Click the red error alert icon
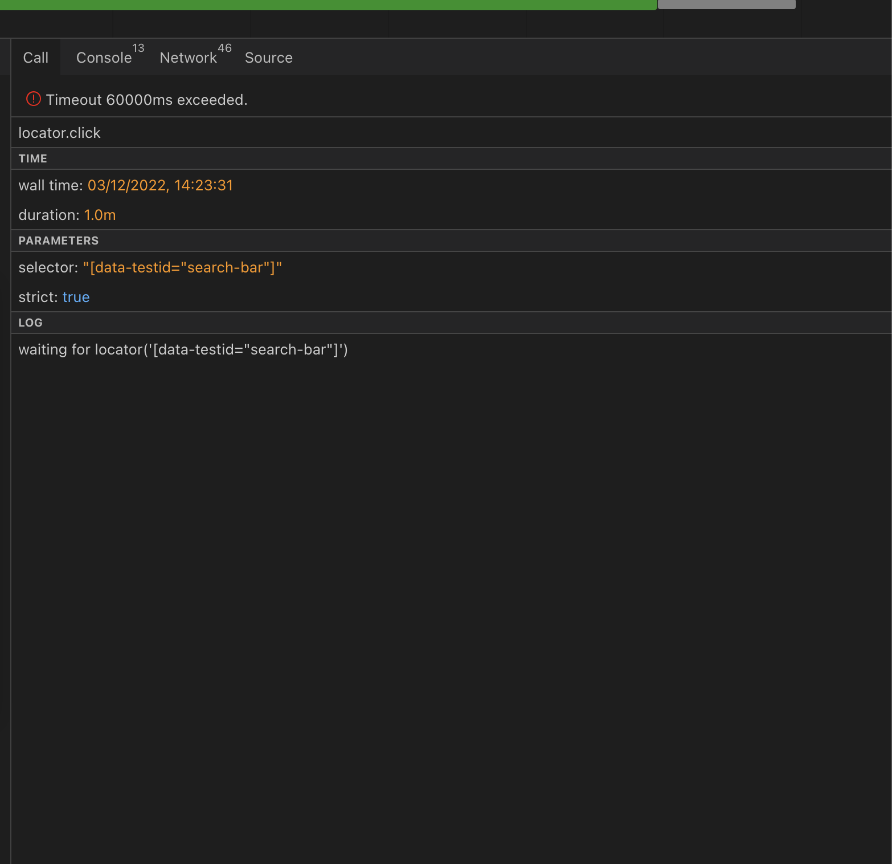This screenshot has height=864, width=892. (x=33, y=99)
